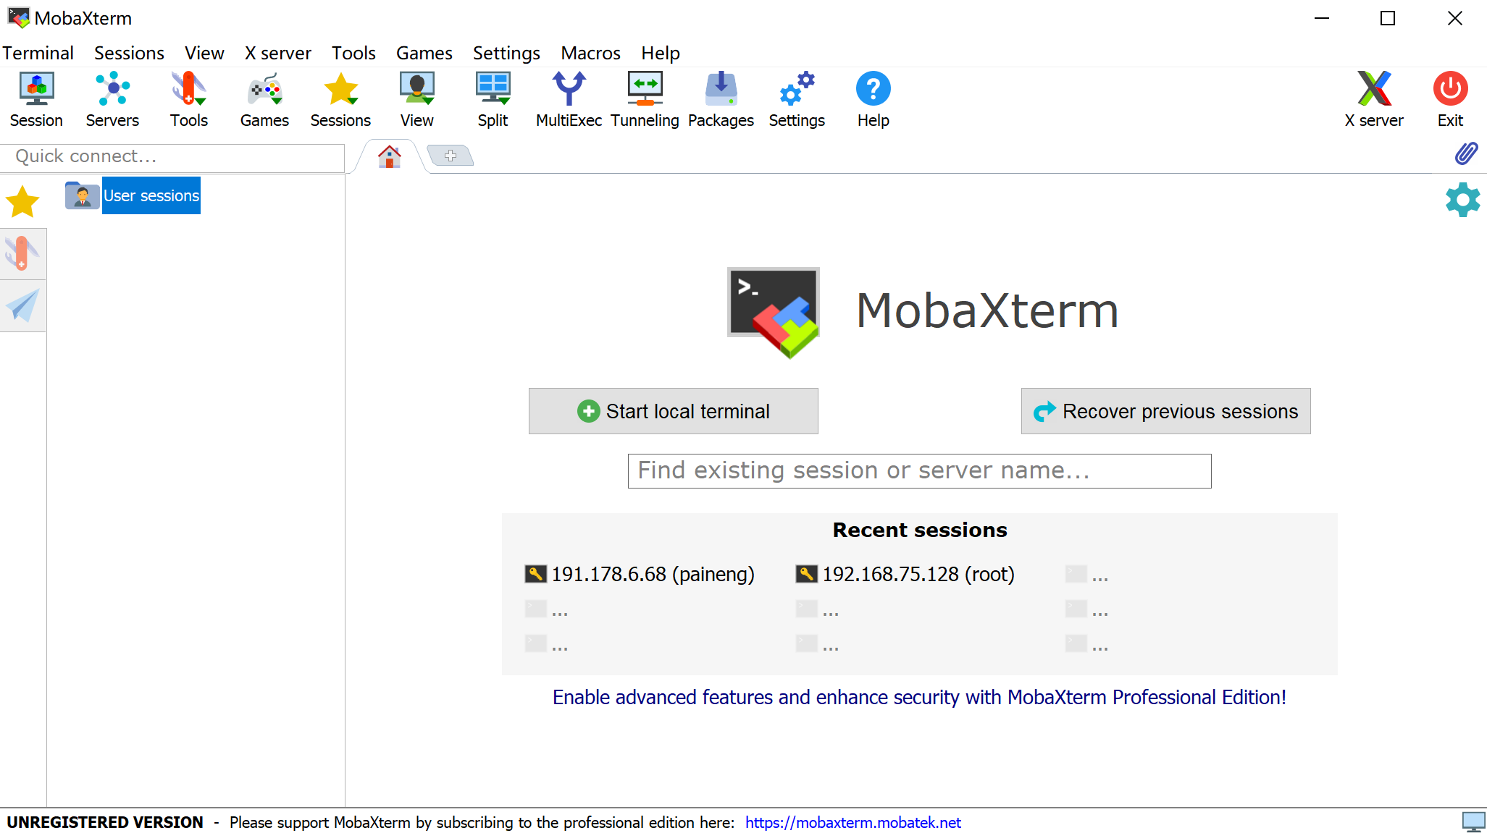Viewport: 1487px width, 833px height.
Task: Open the paper plane Macros sidebar tab
Action: pos(22,306)
